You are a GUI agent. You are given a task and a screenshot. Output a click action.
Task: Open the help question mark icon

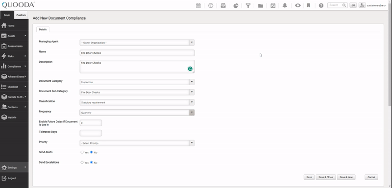point(321,5)
